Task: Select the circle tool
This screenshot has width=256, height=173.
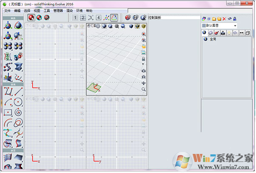Action: coord(18,102)
